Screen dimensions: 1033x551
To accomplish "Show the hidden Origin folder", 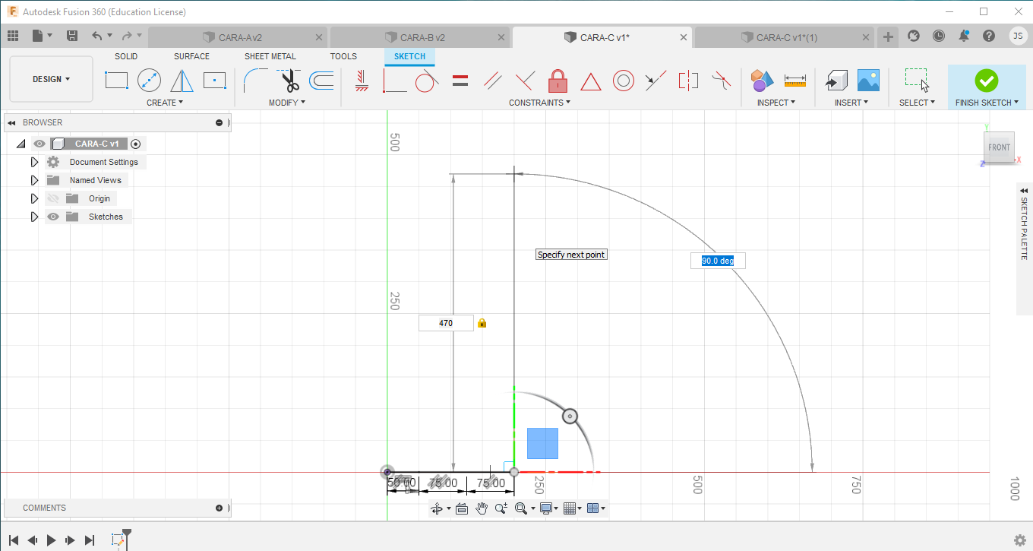I will click(53, 198).
